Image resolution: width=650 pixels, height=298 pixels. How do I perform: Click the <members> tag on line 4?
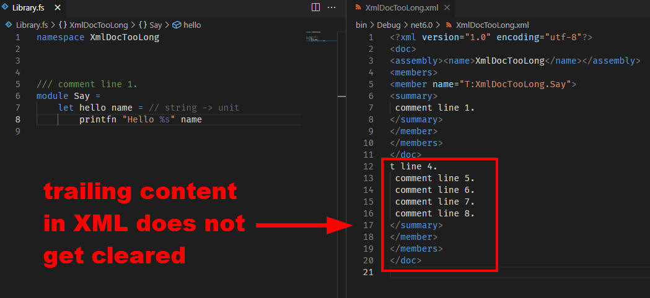[414, 72]
